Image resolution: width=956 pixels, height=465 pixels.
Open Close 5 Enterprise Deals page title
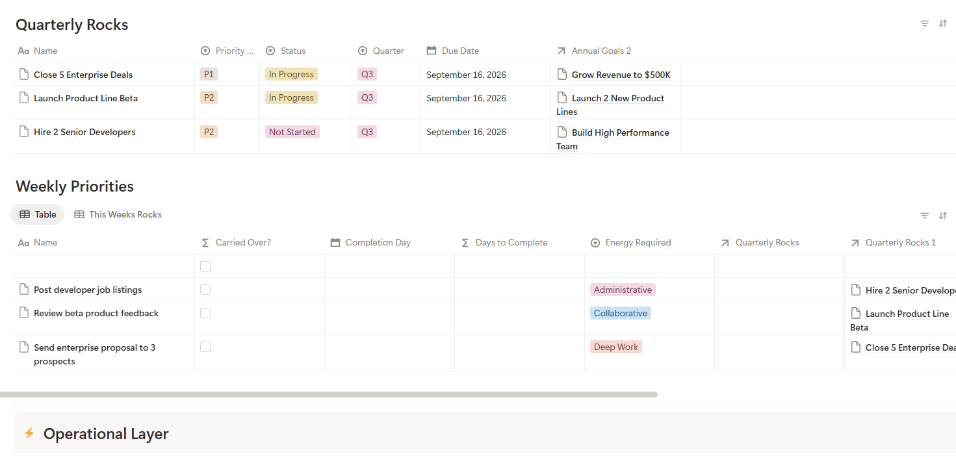click(x=83, y=75)
